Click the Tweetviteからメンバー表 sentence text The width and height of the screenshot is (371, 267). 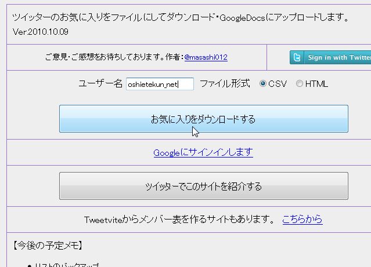[179, 220]
